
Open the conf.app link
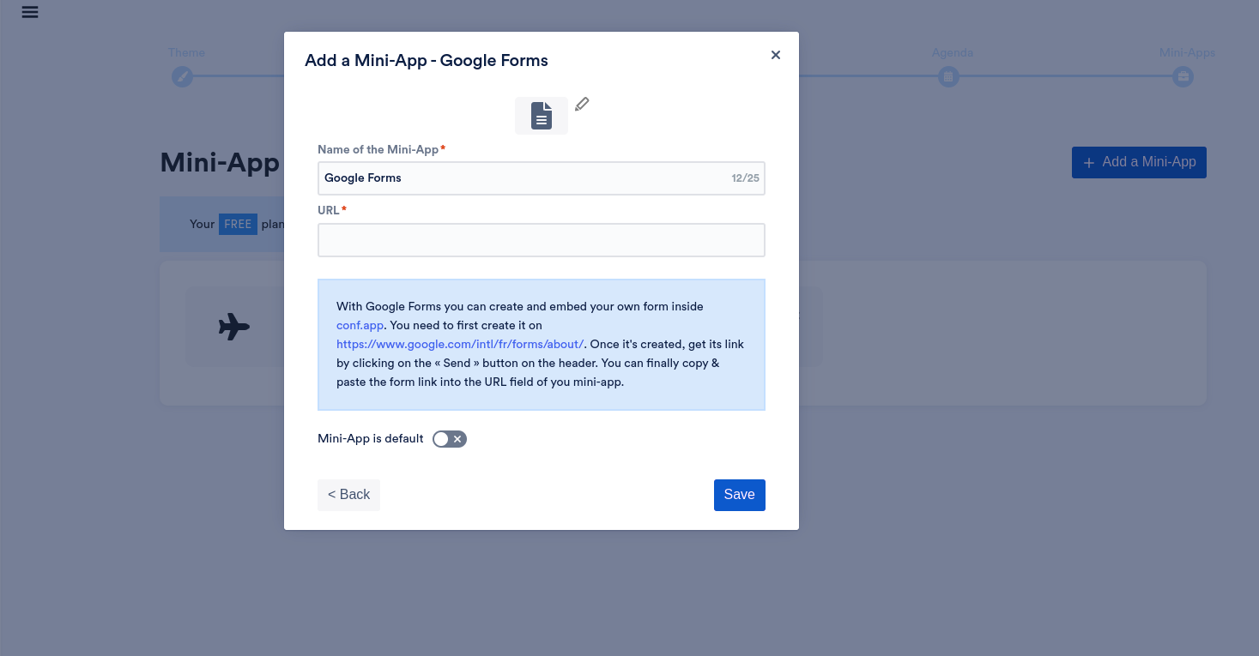click(x=360, y=325)
